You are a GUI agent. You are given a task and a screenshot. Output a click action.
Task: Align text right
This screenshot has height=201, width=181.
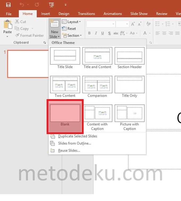[x=171, y=33]
